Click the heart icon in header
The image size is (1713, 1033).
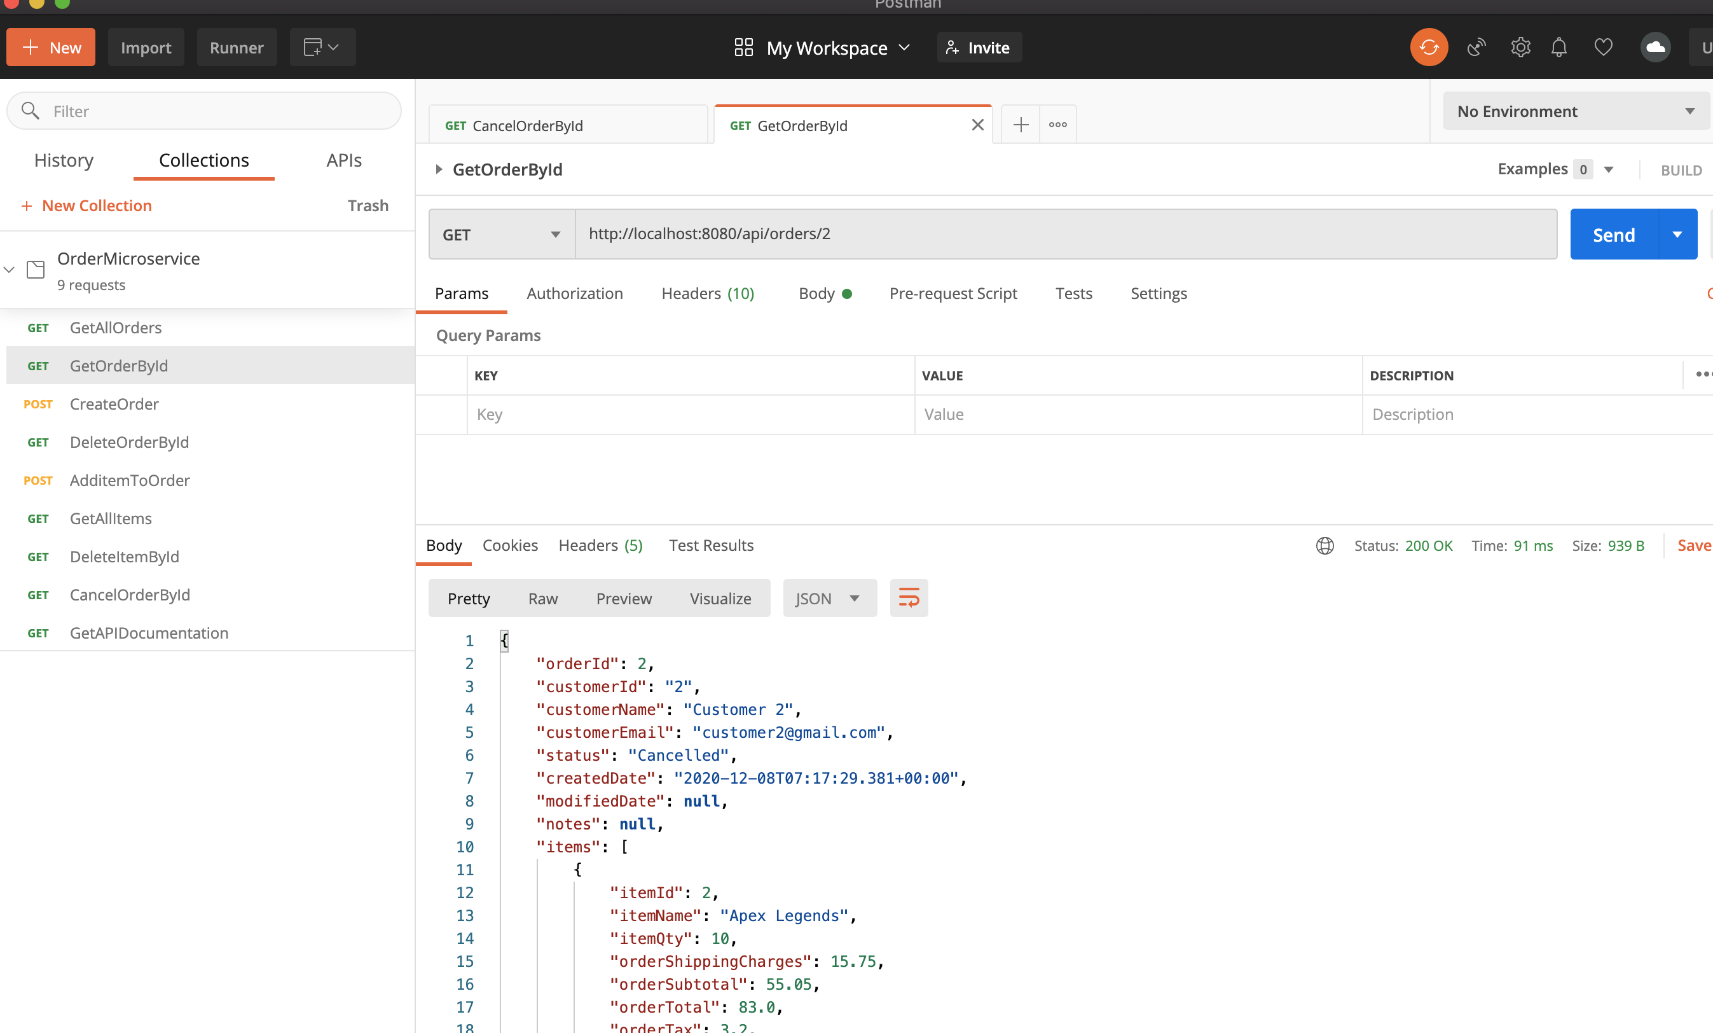1603,47
